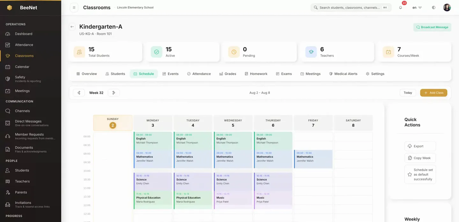Open the en language dropdown

point(417,8)
